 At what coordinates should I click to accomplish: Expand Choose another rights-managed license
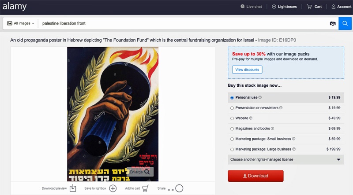(286, 159)
